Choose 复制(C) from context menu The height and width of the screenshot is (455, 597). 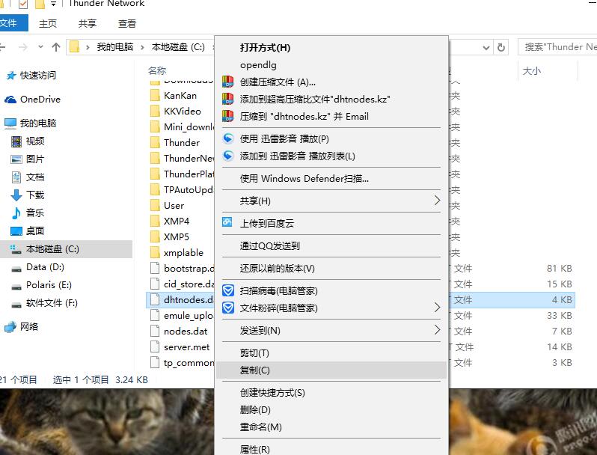pos(331,370)
